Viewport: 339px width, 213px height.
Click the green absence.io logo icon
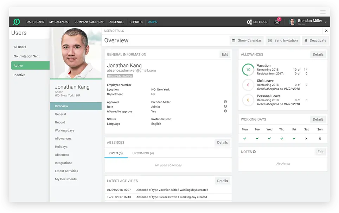tap(17, 22)
